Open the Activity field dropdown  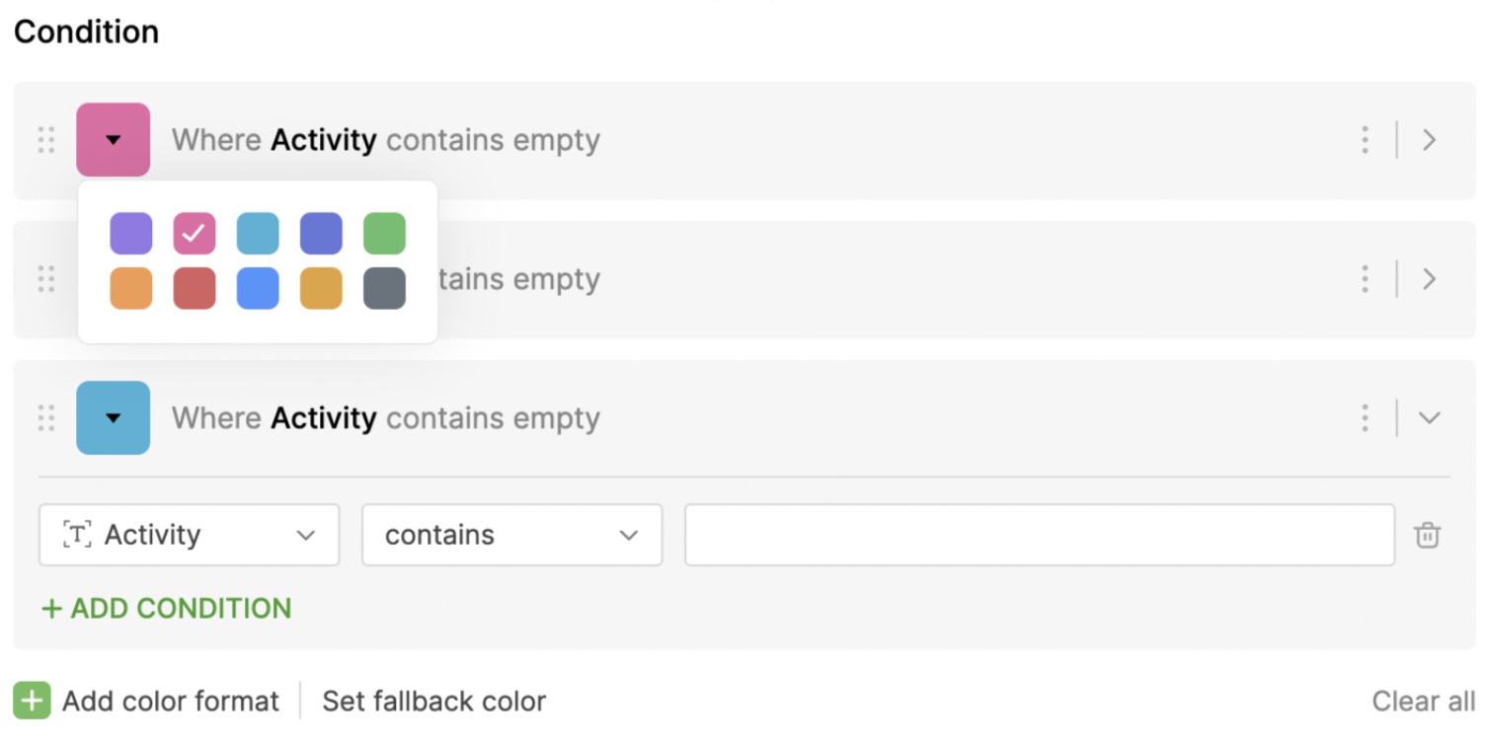click(189, 536)
